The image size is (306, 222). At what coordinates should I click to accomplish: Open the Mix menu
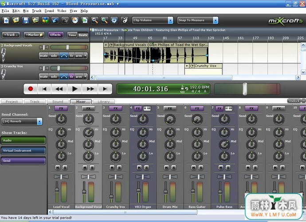(x=26, y=11)
